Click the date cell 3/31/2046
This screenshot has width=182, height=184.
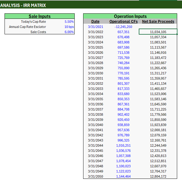click(x=96, y=156)
